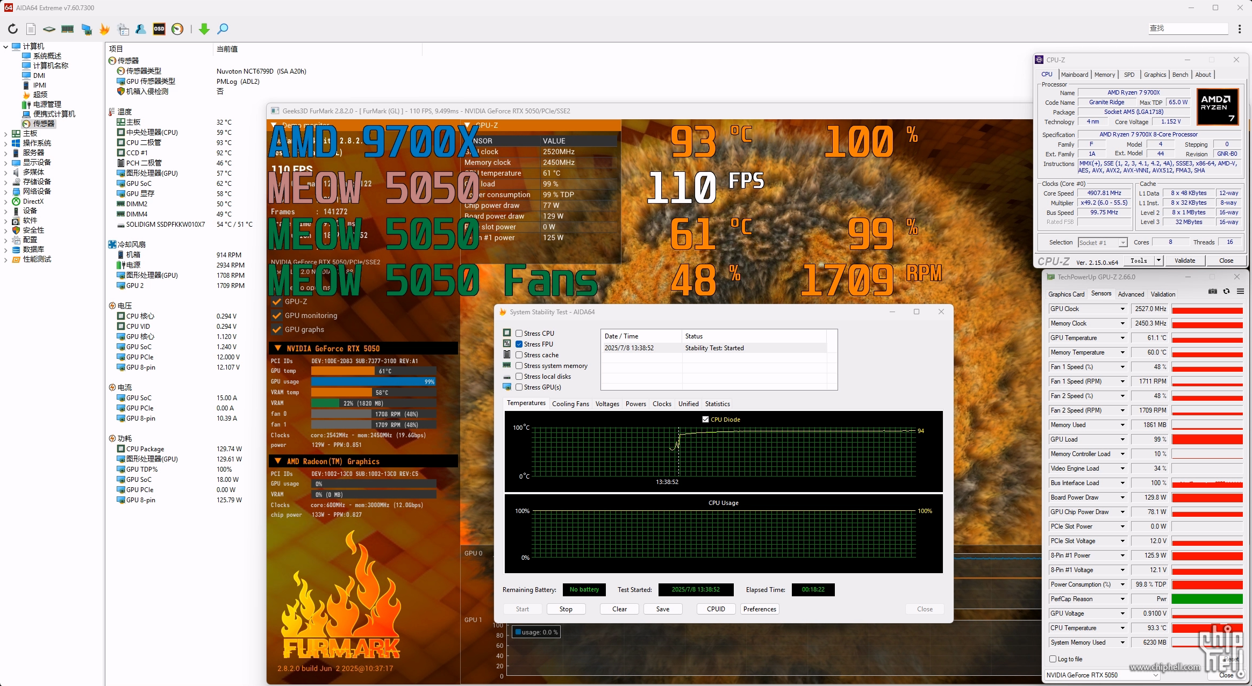
Task: Click the settings checklist icon in AIDA64 toolbar
Action: pyautogui.click(x=123, y=29)
